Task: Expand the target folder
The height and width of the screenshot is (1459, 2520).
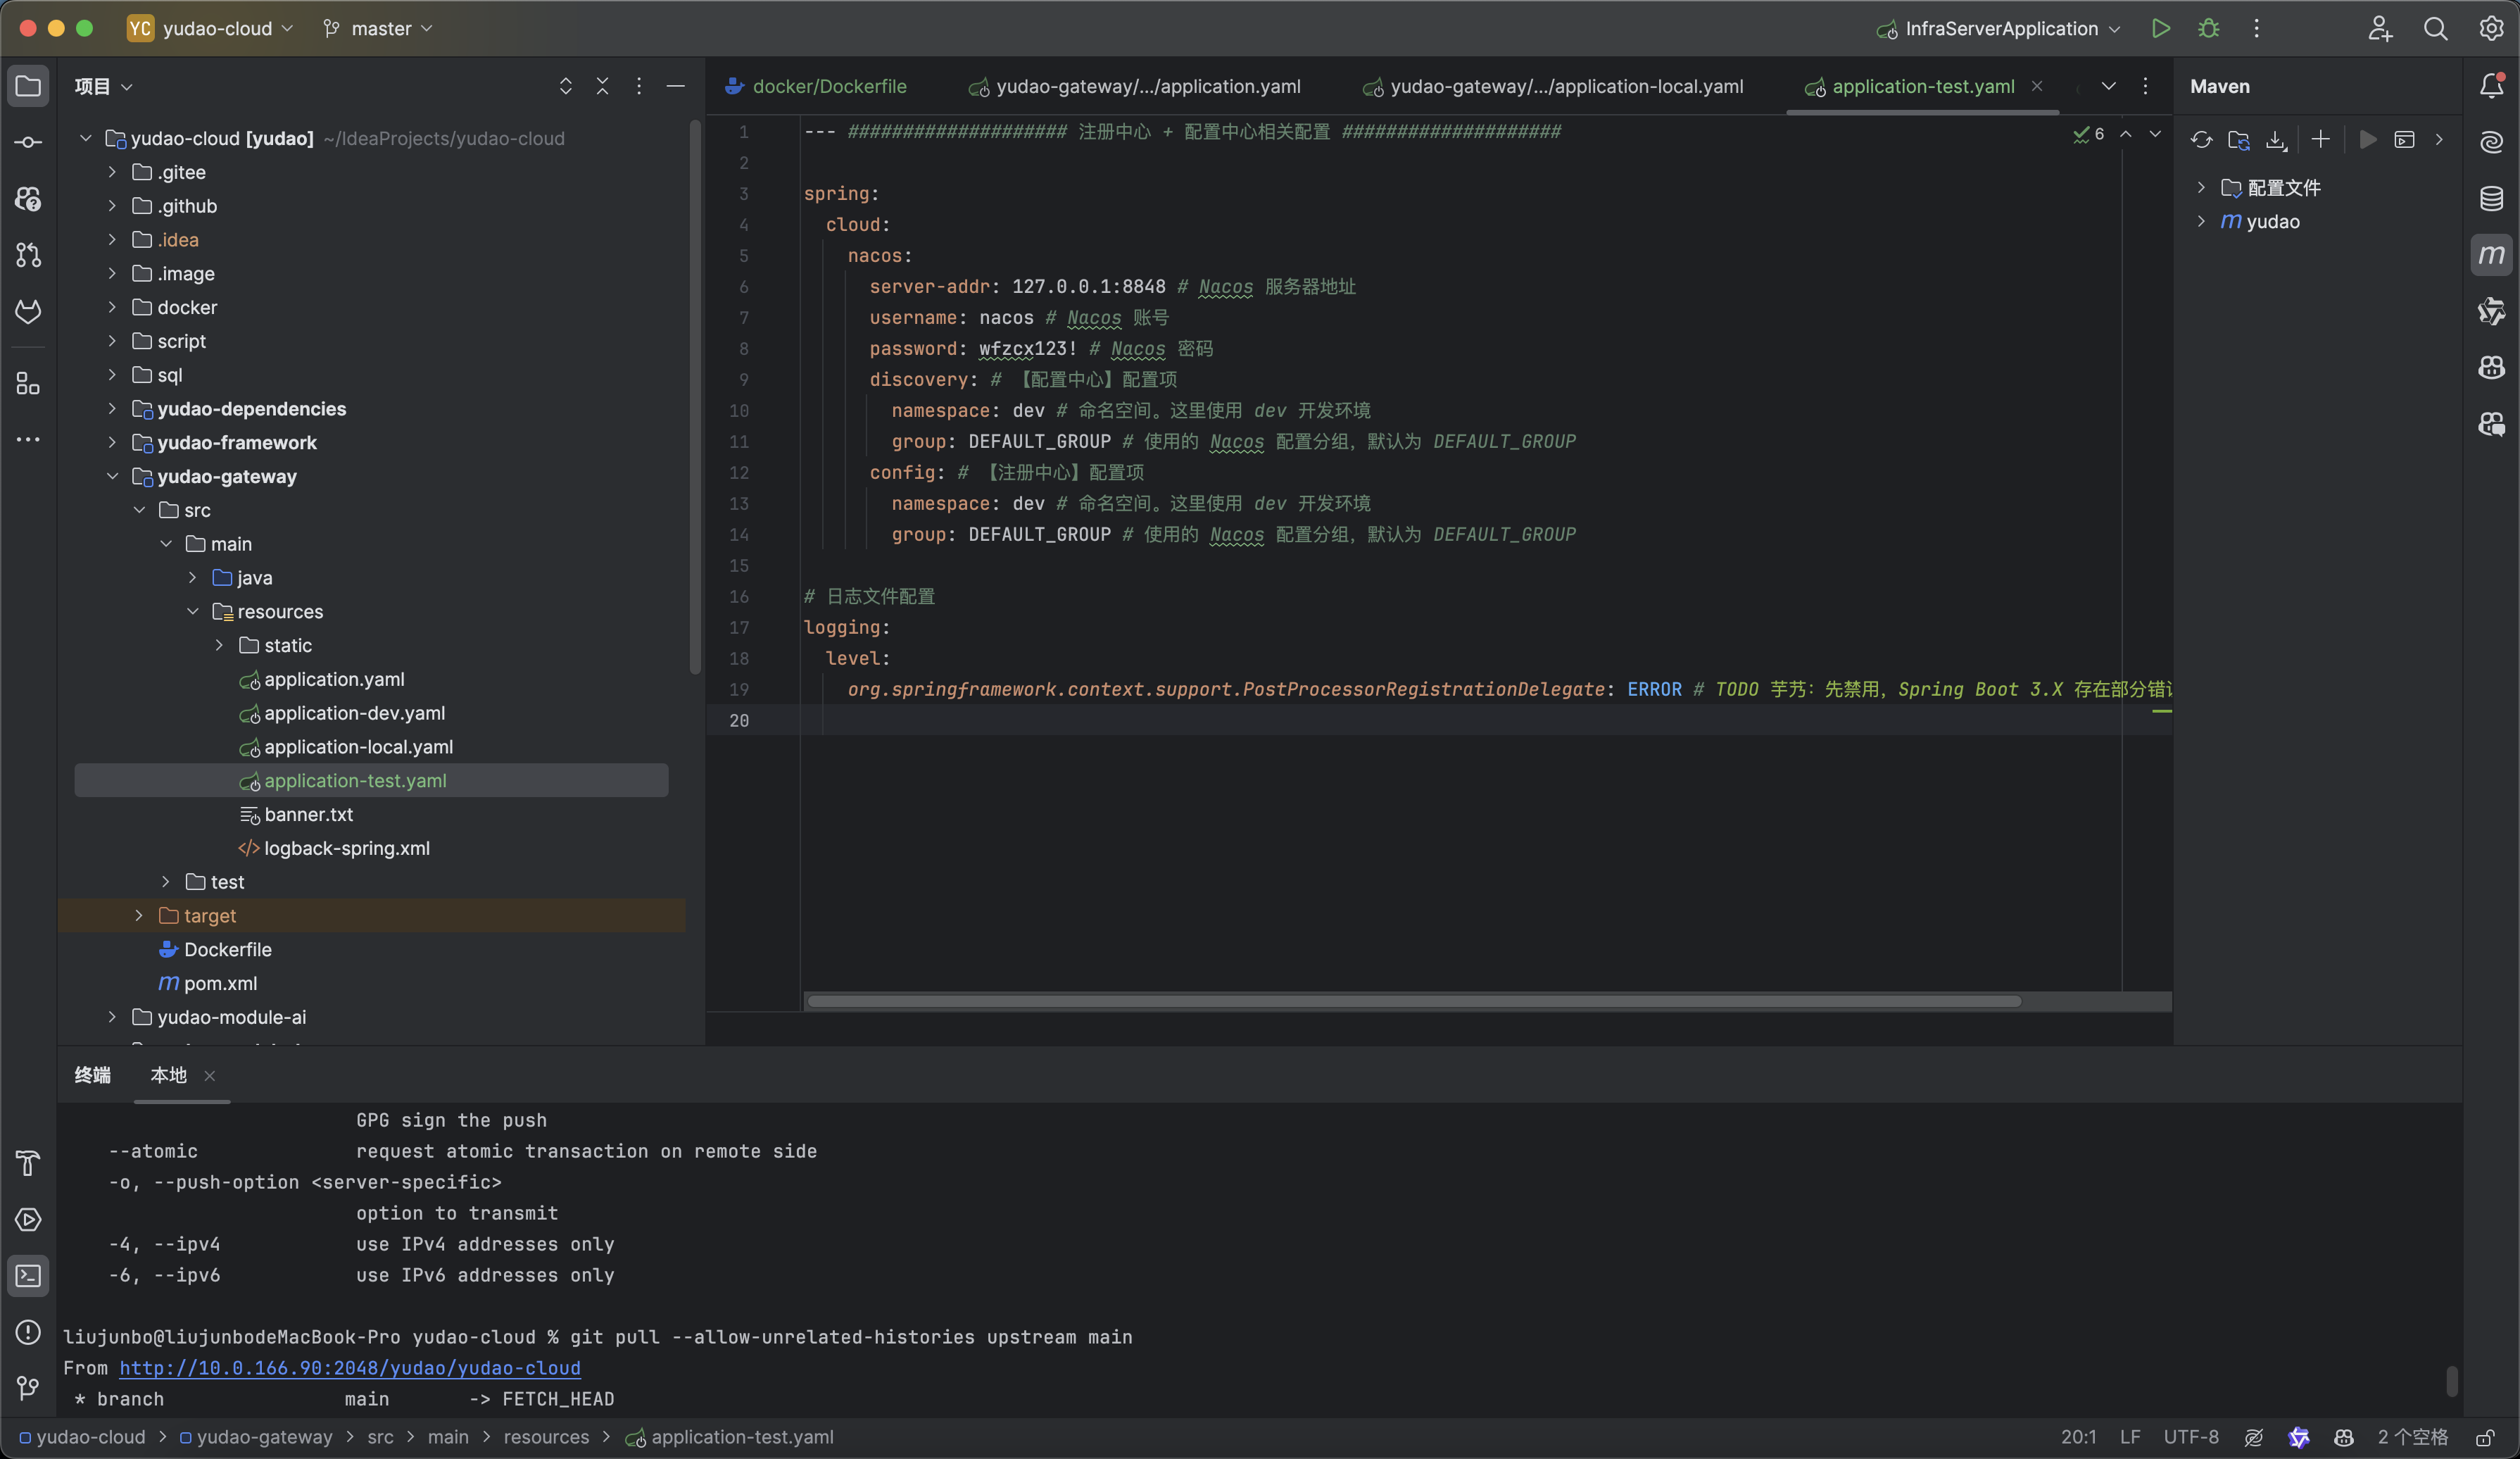Action: pyautogui.click(x=139, y=915)
